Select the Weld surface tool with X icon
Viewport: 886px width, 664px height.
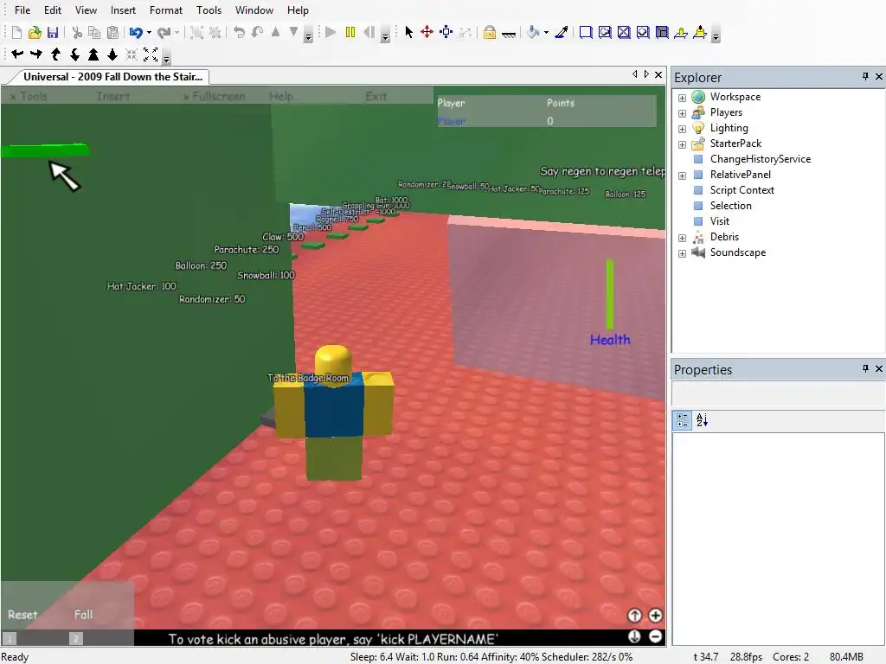[624, 32]
